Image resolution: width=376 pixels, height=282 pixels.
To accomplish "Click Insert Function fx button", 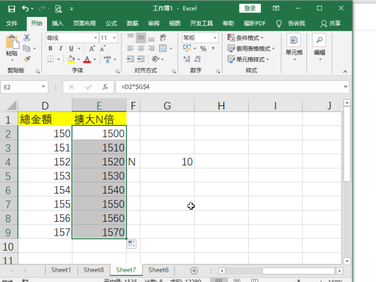I will pos(105,87).
